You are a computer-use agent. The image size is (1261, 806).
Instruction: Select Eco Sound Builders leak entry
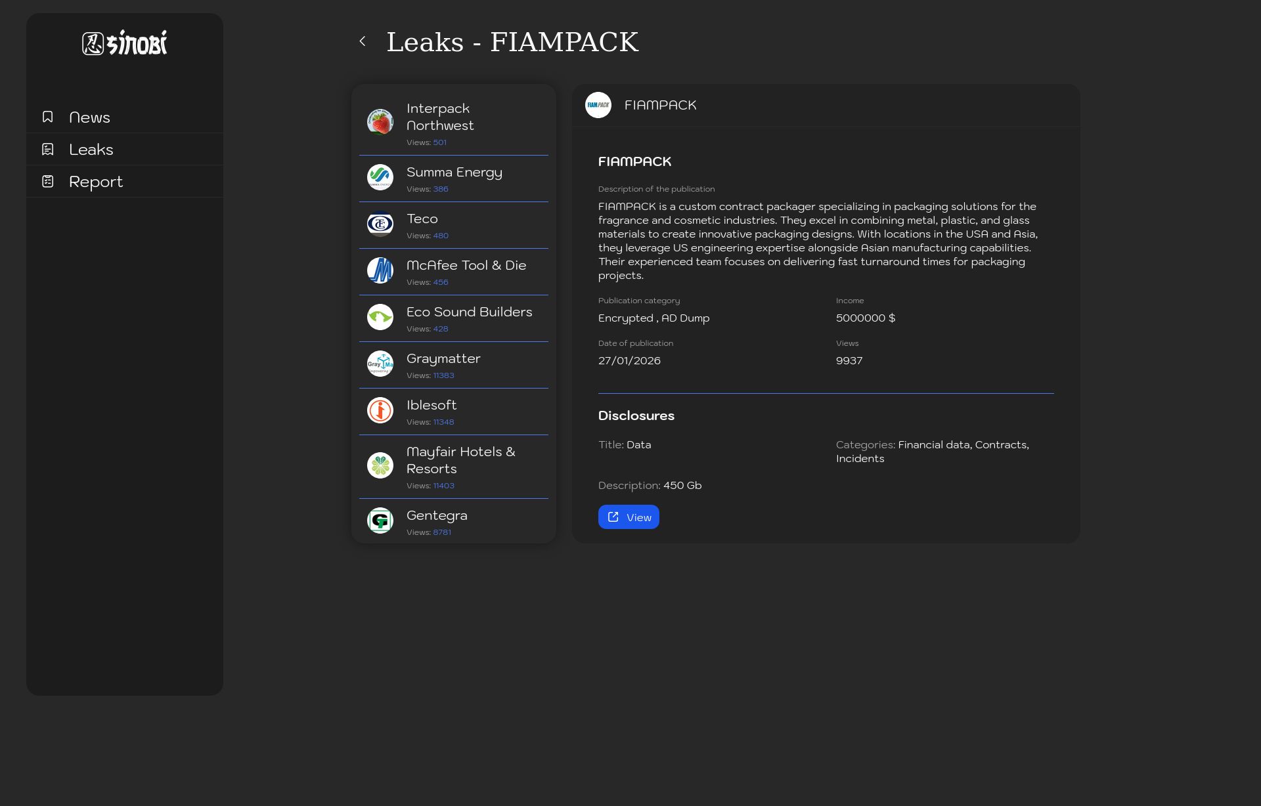[x=469, y=312]
